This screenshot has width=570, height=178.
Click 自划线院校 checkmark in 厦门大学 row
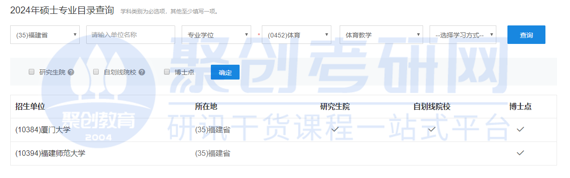click(x=432, y=129)
